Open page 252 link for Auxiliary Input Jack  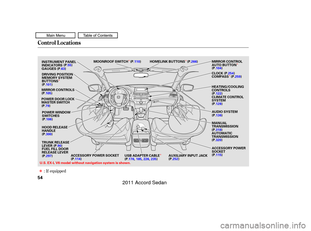pos(175,159)
